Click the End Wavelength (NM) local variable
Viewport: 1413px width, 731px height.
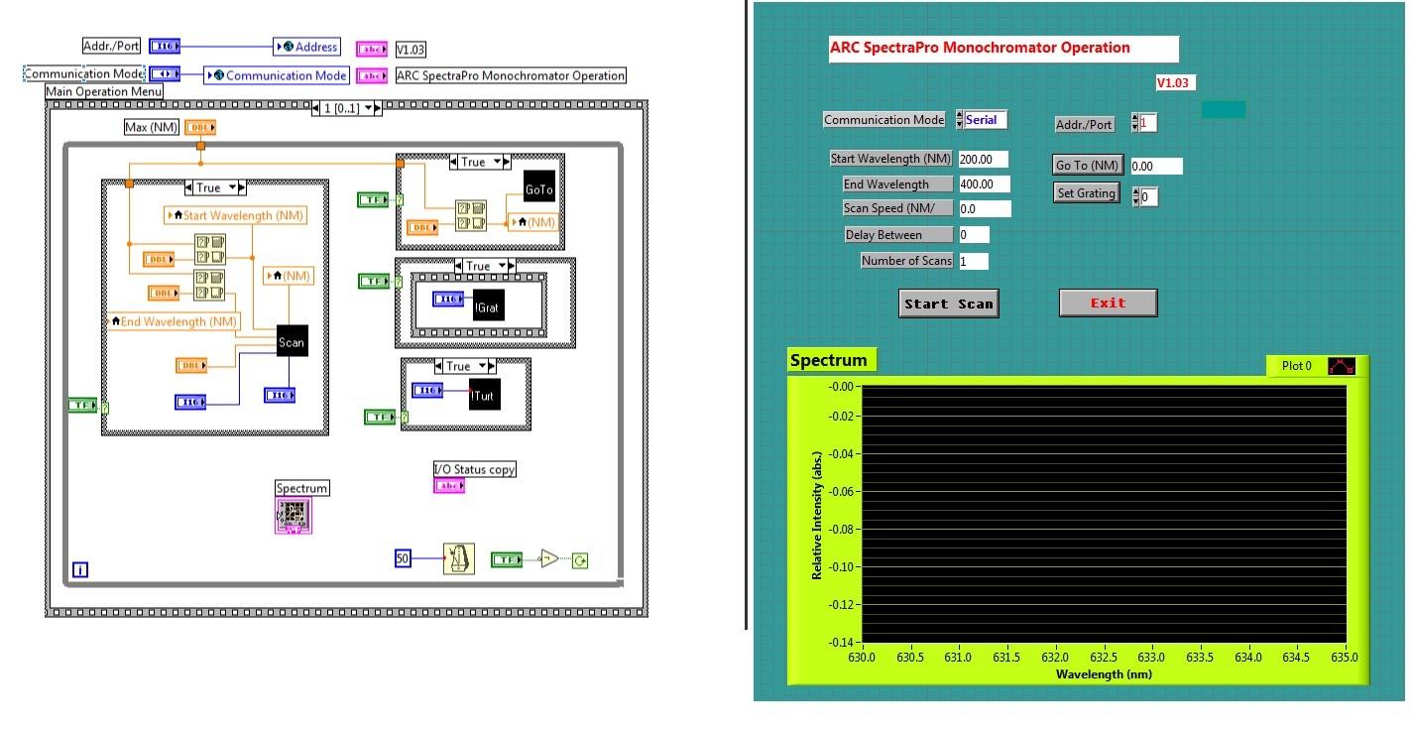[174, 321]
